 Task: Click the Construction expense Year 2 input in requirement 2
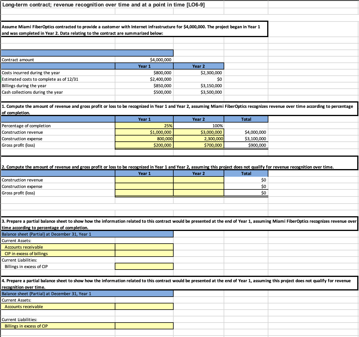click(x=198, y=186)
